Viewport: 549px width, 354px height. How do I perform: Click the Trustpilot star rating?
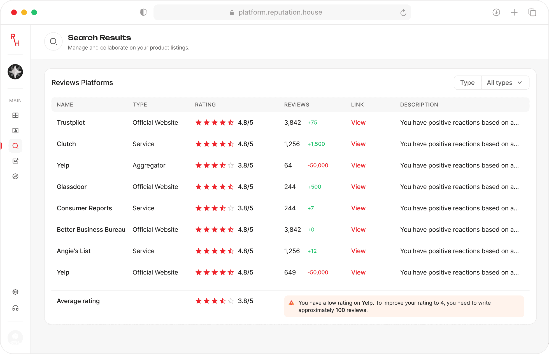pyautogui.click(x=215, y=123)
